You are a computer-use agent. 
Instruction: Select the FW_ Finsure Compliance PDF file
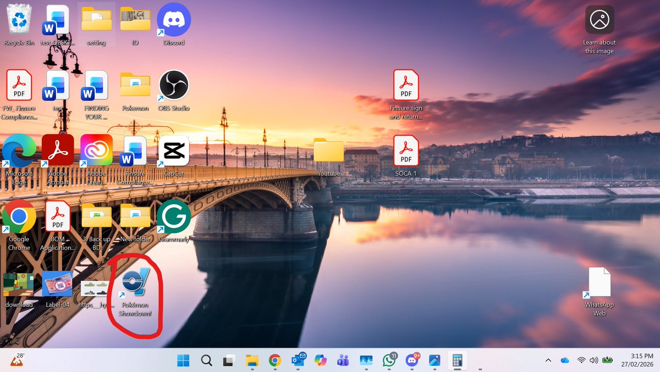tap(19, 95)
